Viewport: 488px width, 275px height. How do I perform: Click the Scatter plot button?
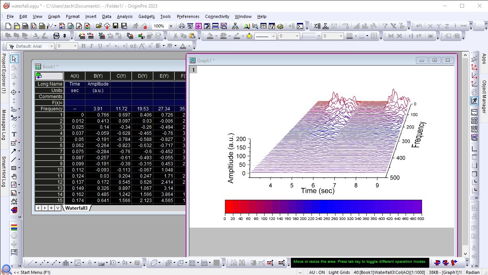coord(42,263)
